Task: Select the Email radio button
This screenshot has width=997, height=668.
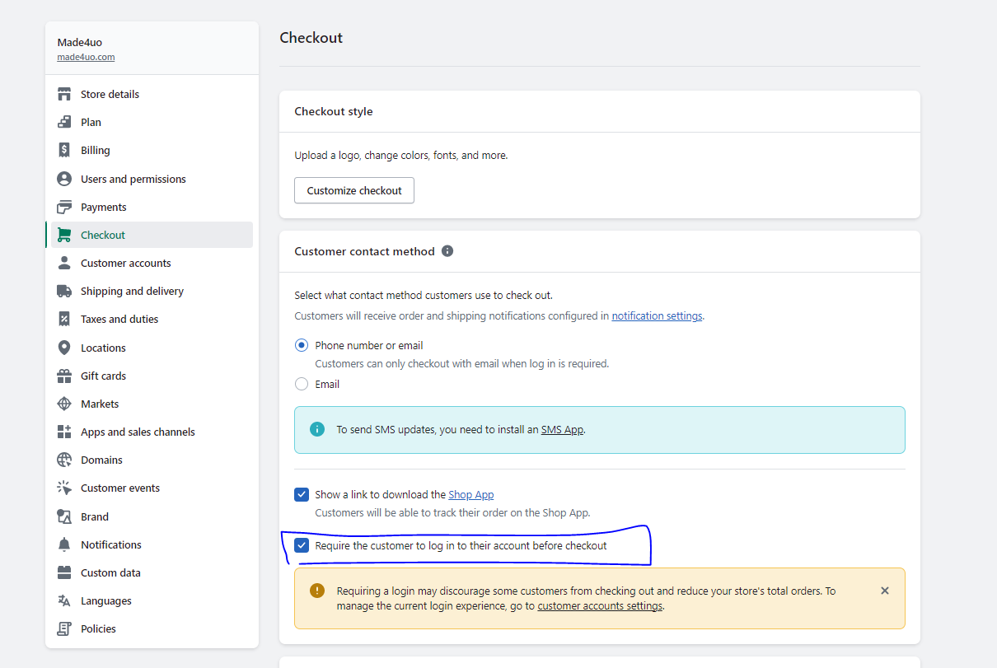Action: [x=302, y=384]
